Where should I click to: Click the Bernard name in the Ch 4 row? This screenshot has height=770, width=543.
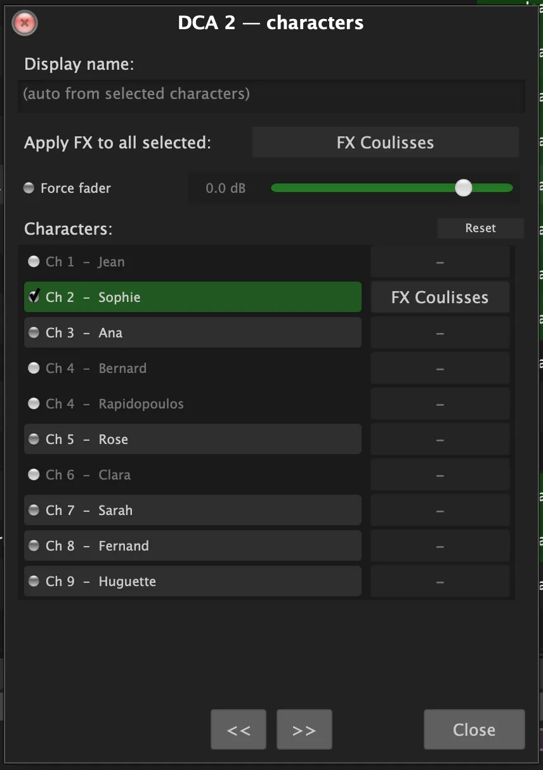pyautogui.click(x=122, y=368)
